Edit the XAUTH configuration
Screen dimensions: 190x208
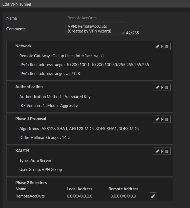(x=162, y=151)
